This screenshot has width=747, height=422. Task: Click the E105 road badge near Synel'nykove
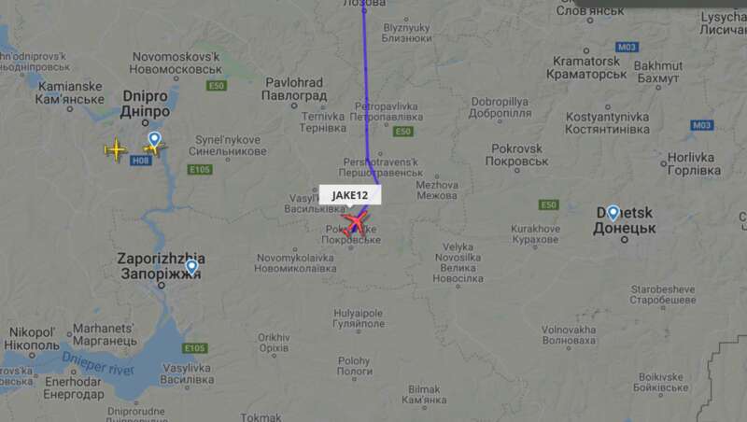[200, 170]
